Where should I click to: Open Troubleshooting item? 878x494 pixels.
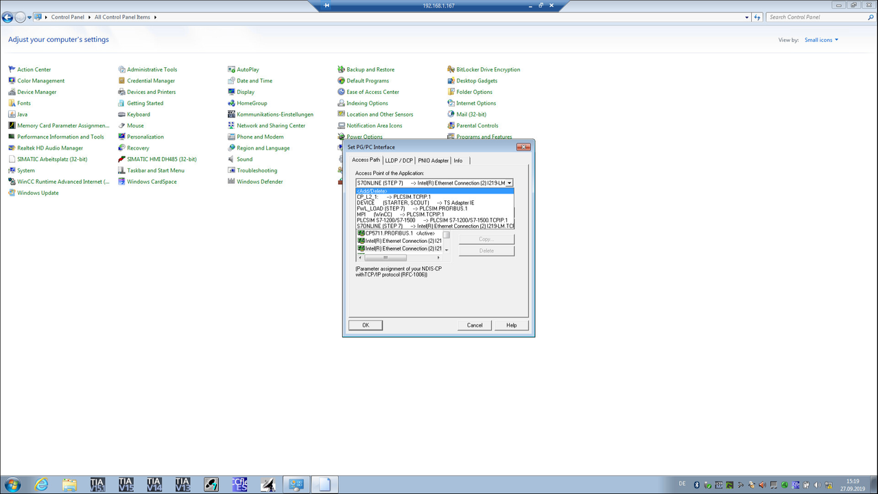point(252,171)
